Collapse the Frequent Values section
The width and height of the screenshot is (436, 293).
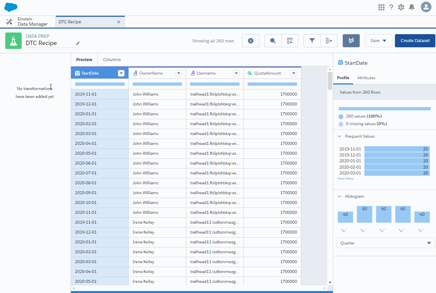pyautogui.click(x=339, y=136)
